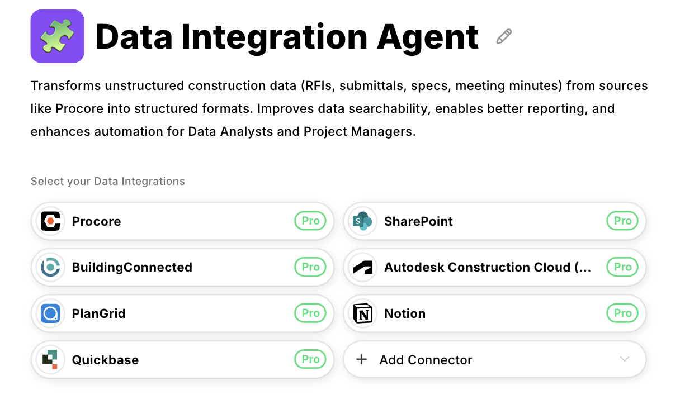The width and height of the screenshot is (680, 409).
Task: Click the Quickbase logo icon
Action: tap(50, 360)
